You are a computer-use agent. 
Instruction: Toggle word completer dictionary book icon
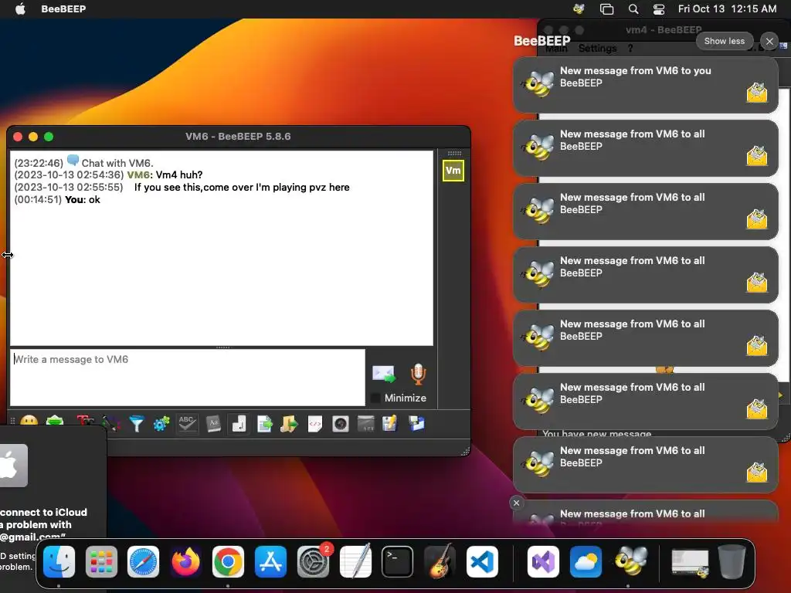point(213,424)
